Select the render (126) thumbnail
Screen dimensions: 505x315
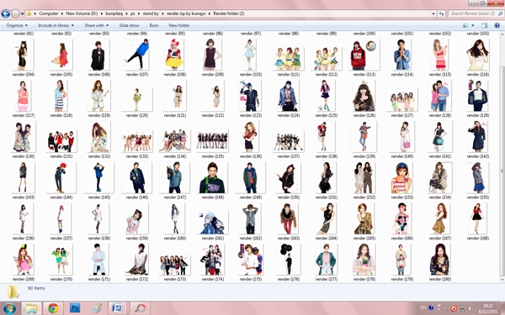point(364,96)
